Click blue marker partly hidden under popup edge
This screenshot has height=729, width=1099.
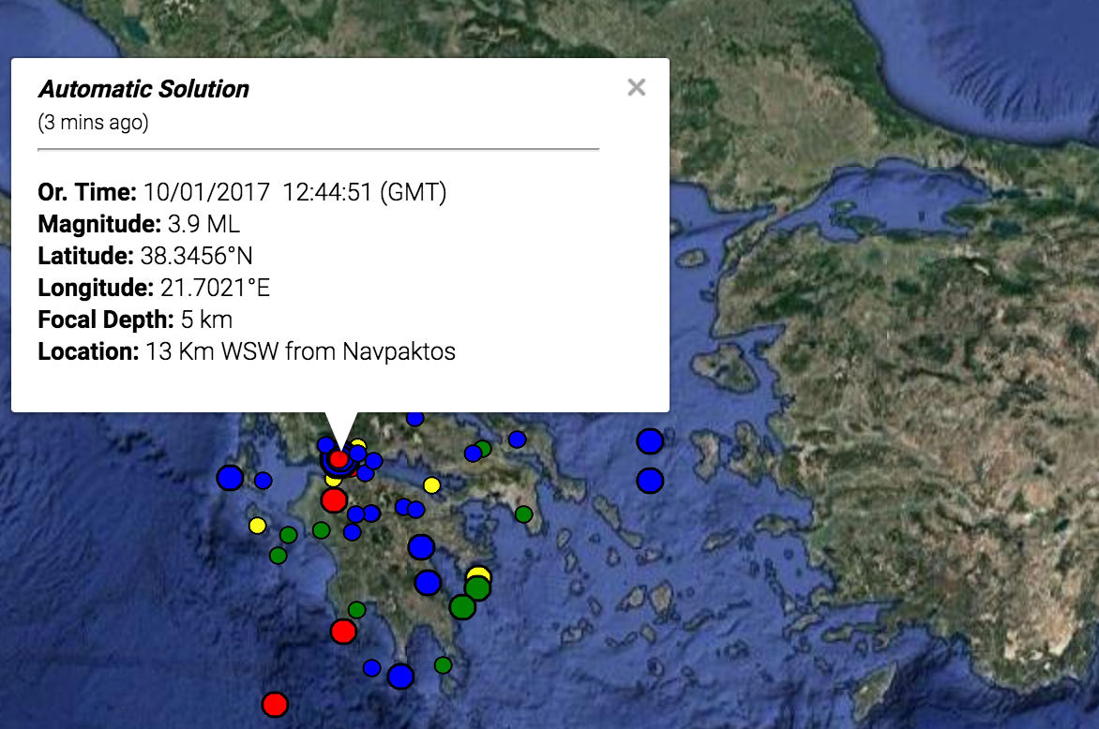[414, 419]
